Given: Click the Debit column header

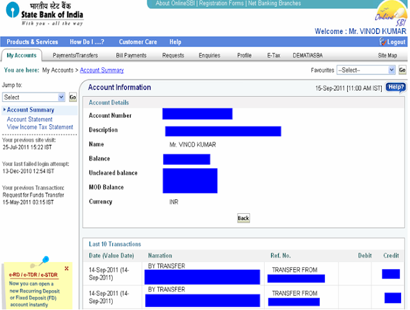Looking at the screenshot, I should [365, 256].
